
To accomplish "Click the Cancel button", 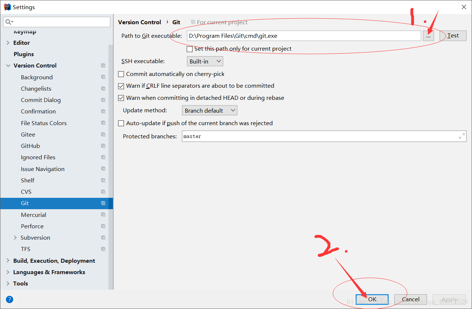I will pyautogui.click(x=410, y=299).
